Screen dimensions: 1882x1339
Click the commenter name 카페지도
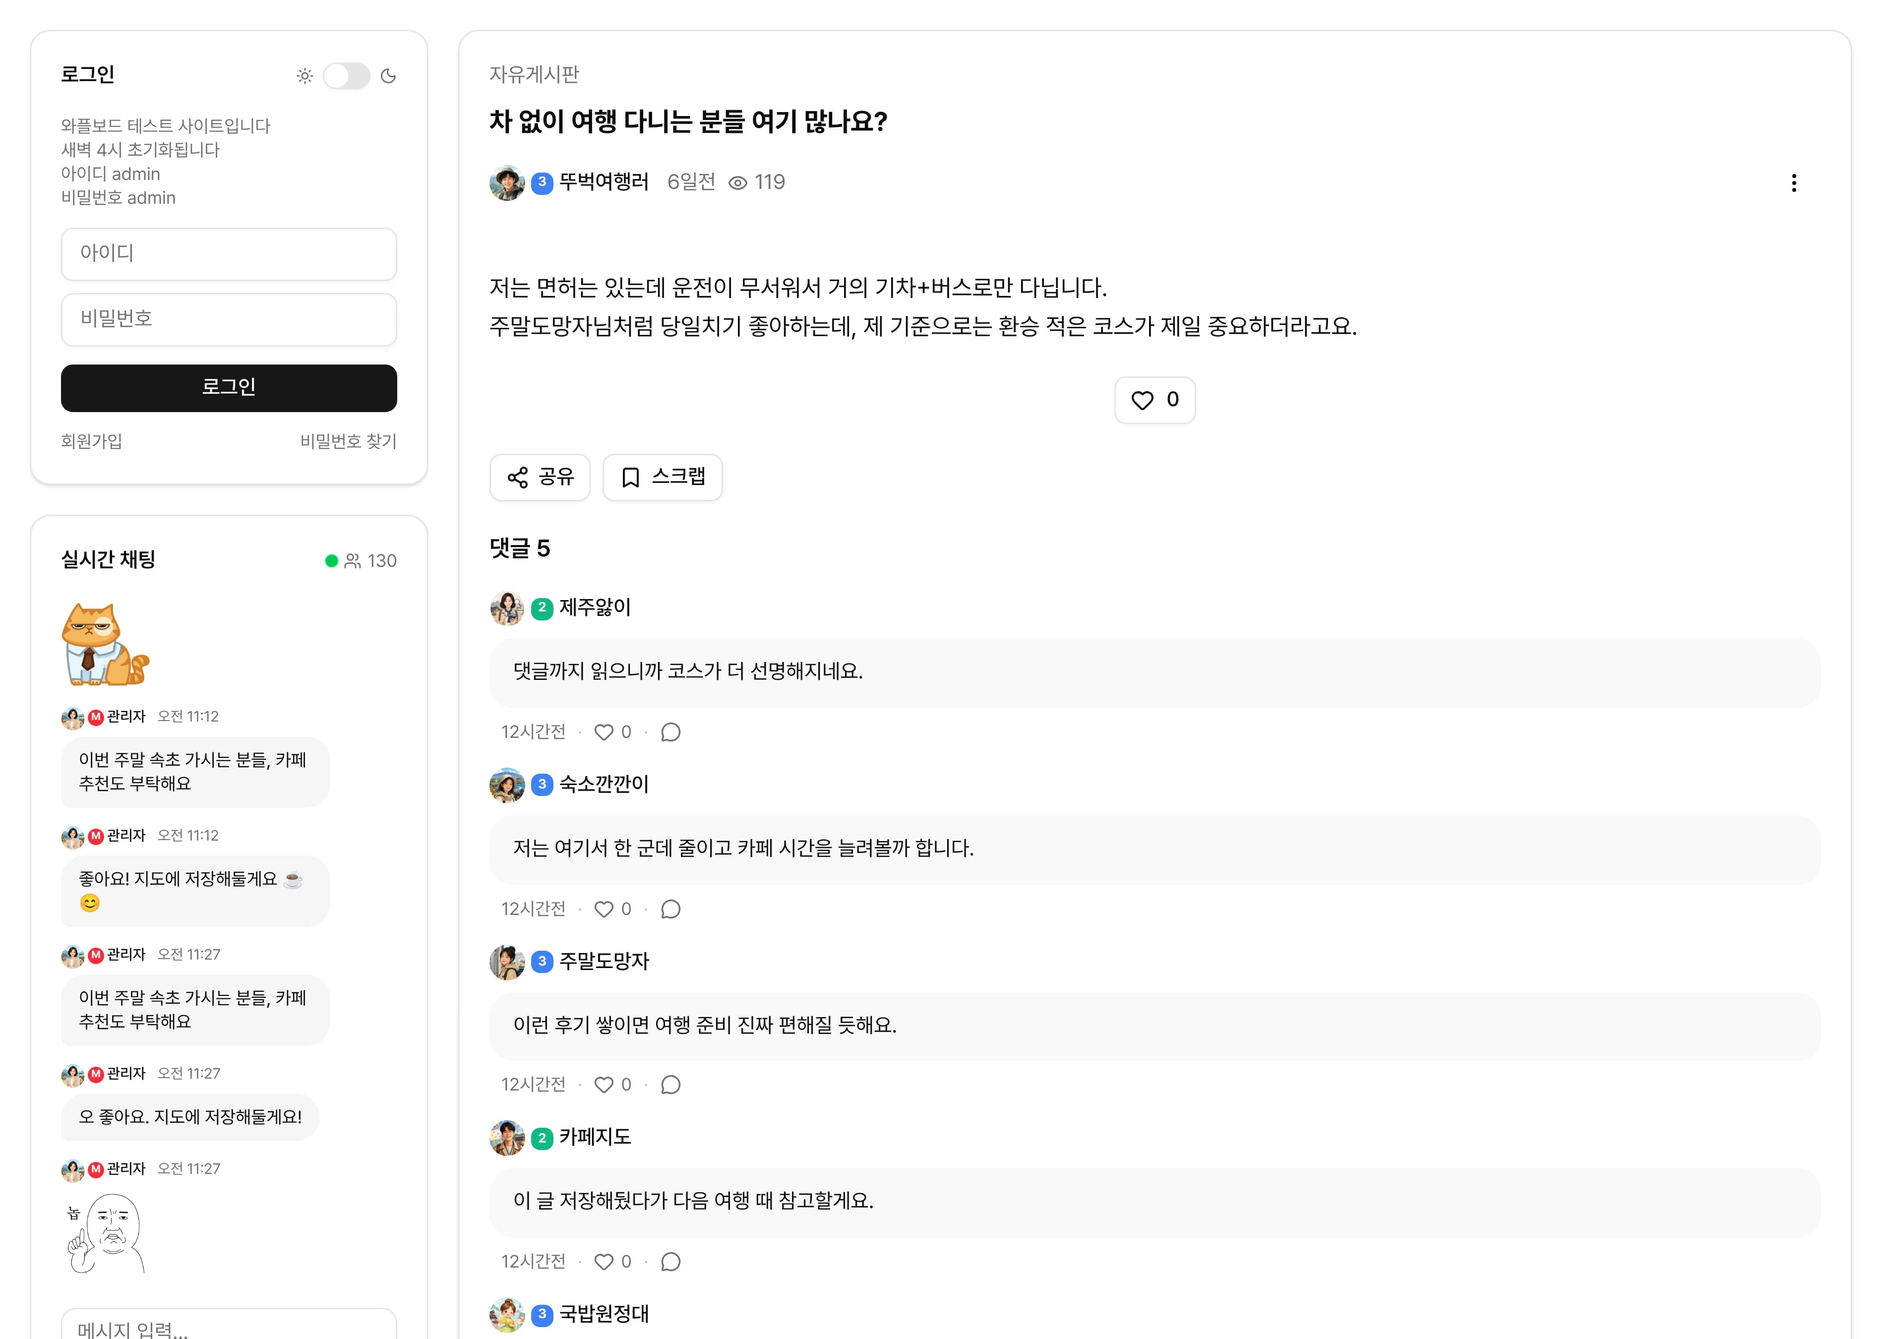click(595, 1137)
